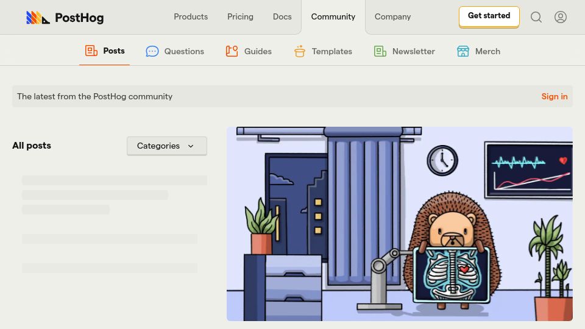Image resolution: width=585 pixels, height=329 pixels.
Task: Open the Pricing page
Action: click(x=240, y=17)
